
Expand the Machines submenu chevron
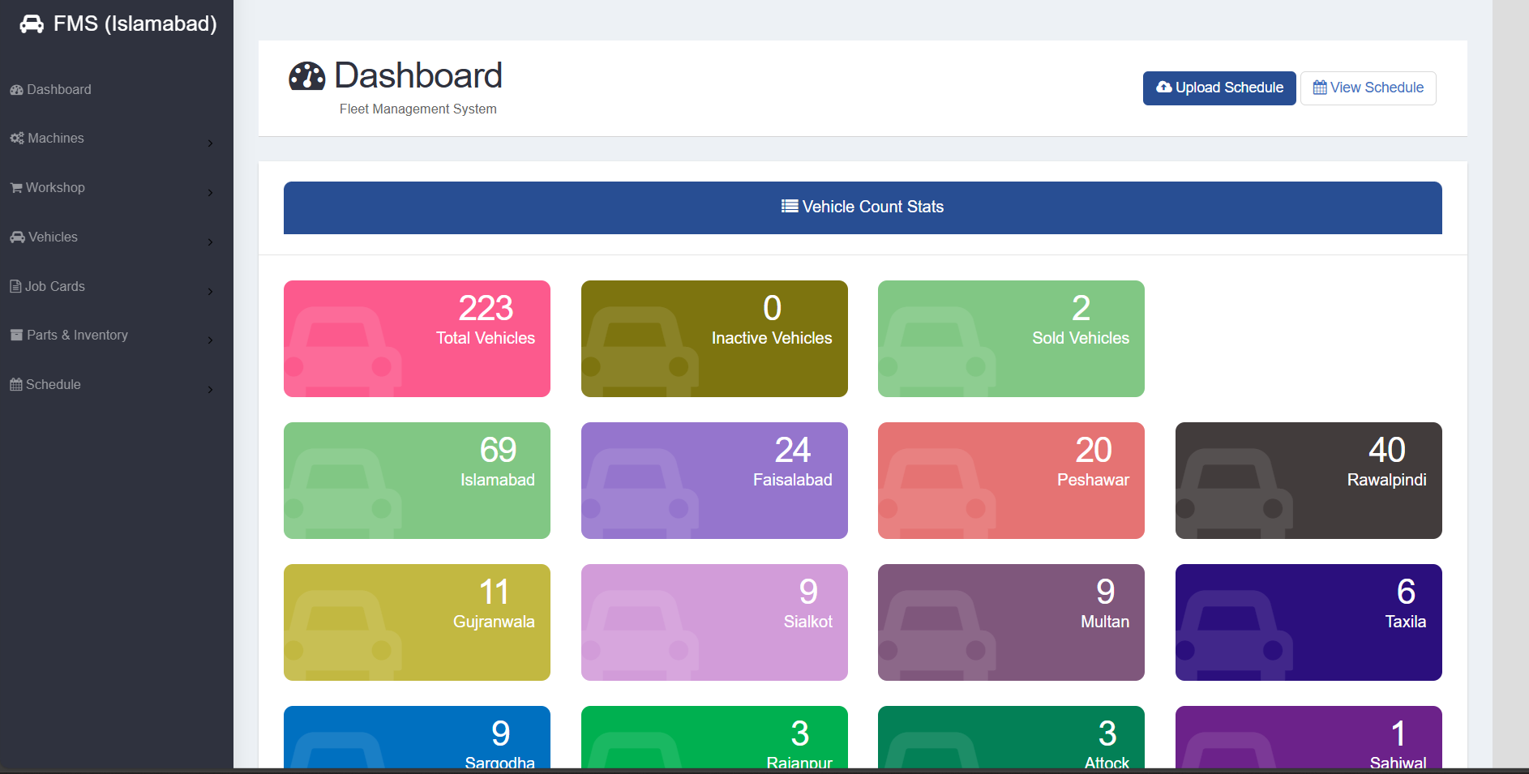(x=210, y=143)
